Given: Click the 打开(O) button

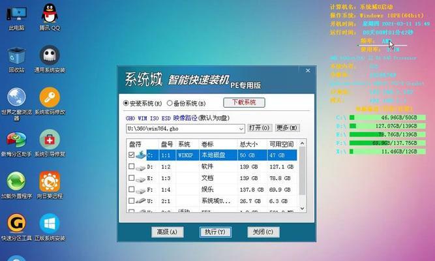Looking at the screenshot, I should point(260,128).
